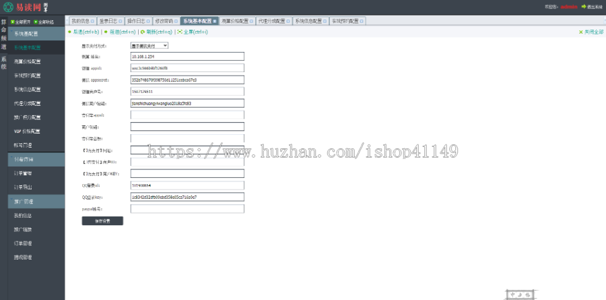Screen dimensions: 606x300
Task: Click the 微信 appsecret input field
Action: click(x=187, y=80)
